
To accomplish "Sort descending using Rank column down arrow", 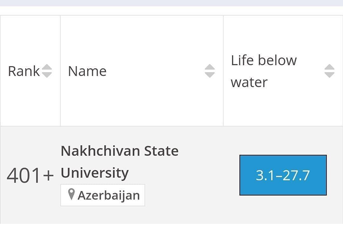I will point(47,75).
